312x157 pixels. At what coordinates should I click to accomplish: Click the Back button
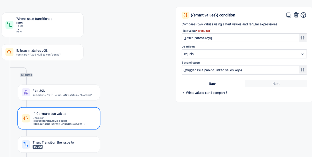coord(213,84)
